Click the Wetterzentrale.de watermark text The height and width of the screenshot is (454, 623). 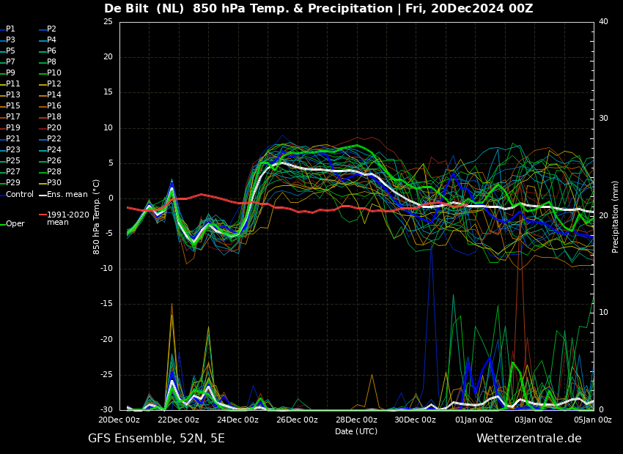click(x=529, y=439)
